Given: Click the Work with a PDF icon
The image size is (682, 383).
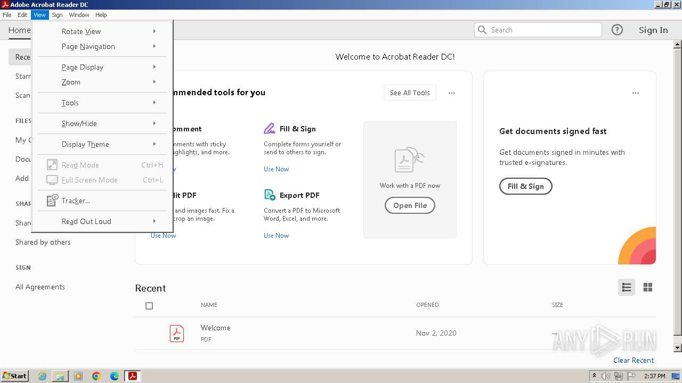Looking at the screenshot, I should pos(410,160).
